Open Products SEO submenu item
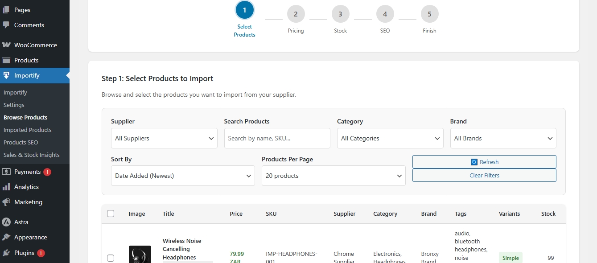 (x=21, y=142)
